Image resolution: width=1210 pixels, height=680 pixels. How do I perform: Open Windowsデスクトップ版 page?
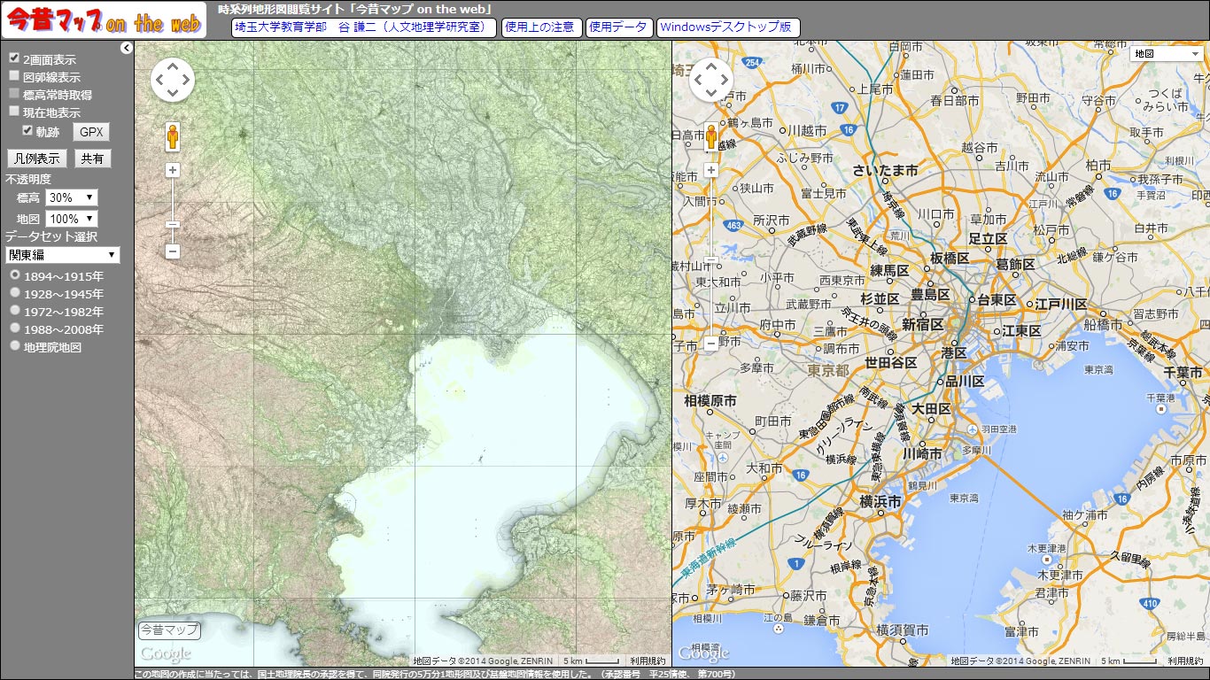click(728, 27)
